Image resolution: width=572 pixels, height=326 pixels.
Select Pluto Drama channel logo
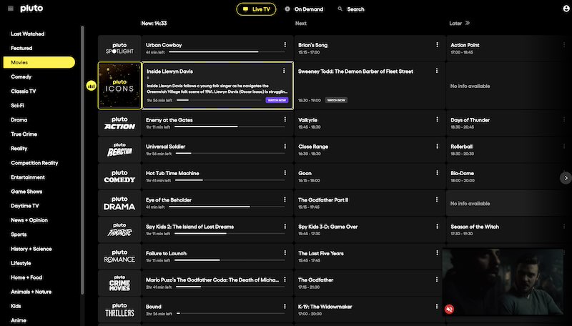coord(119,203)
